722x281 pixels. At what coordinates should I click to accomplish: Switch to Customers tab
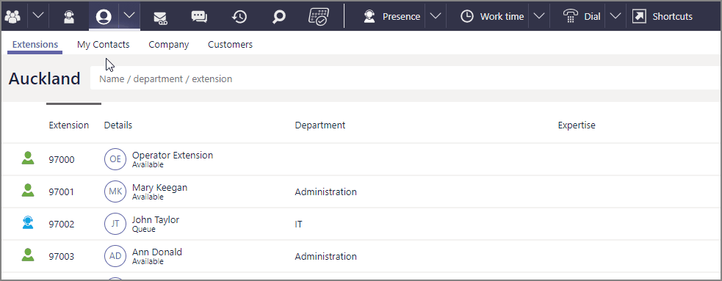tap(230, 45)
